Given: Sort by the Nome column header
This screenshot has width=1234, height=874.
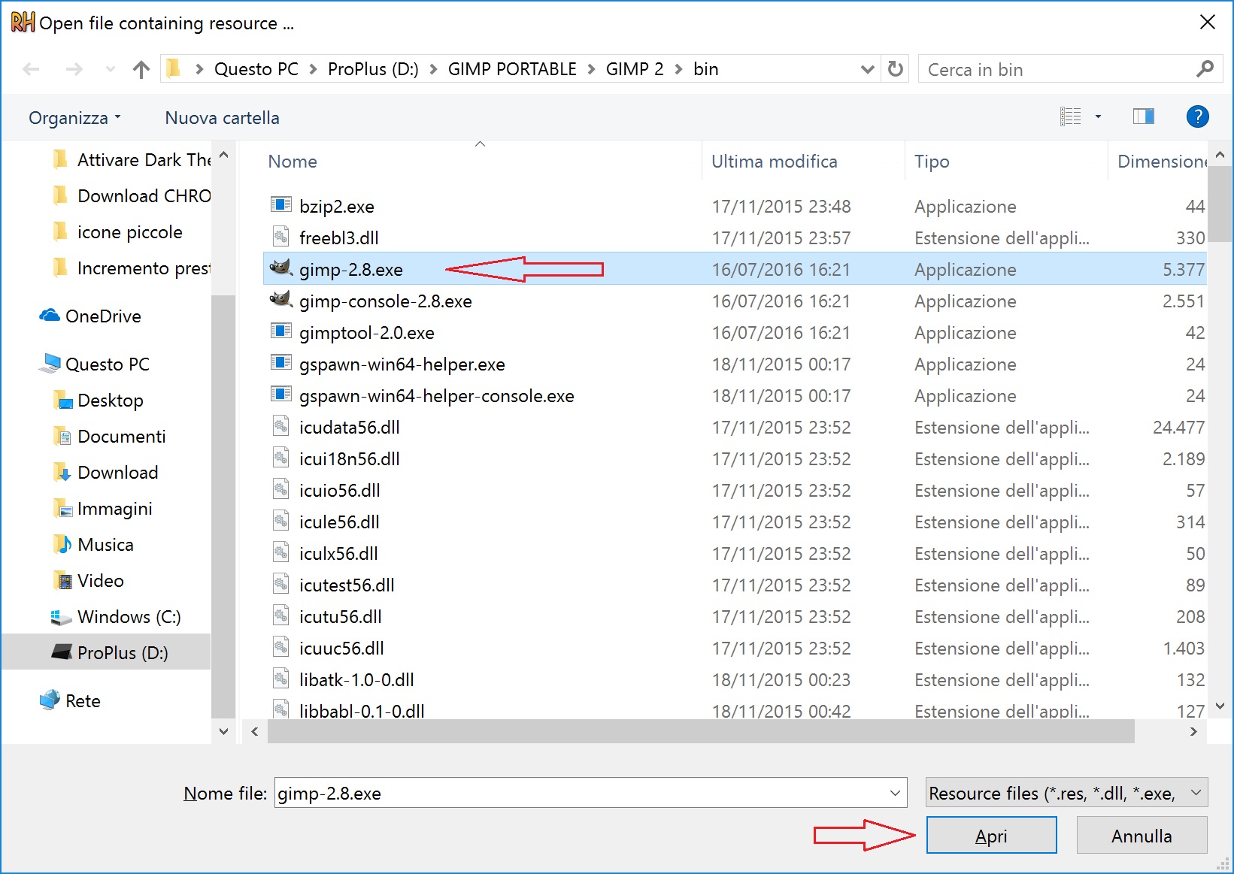Looking at the screenshot, I should tap(293, 162).
